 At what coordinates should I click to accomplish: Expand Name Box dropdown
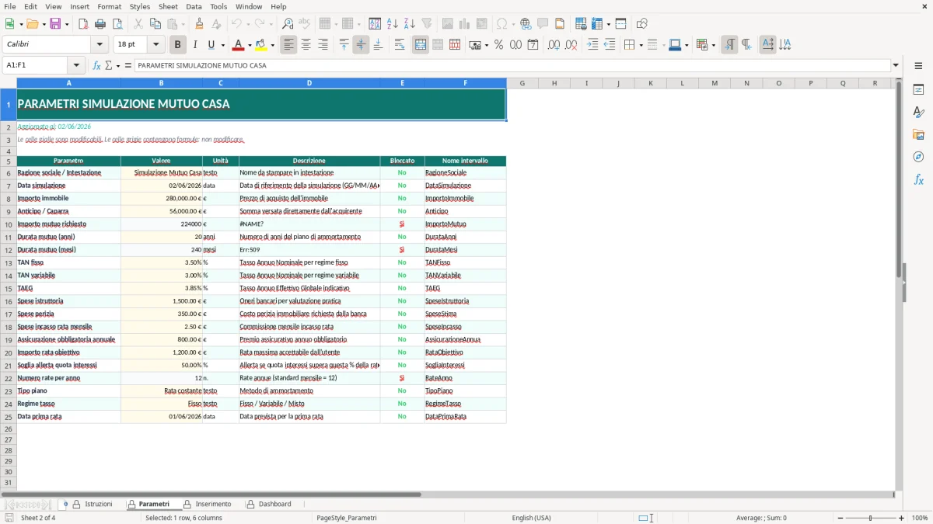pyautogui.click(x=76, y=65)
